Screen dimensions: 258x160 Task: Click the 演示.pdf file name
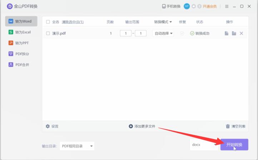point(59,33)
